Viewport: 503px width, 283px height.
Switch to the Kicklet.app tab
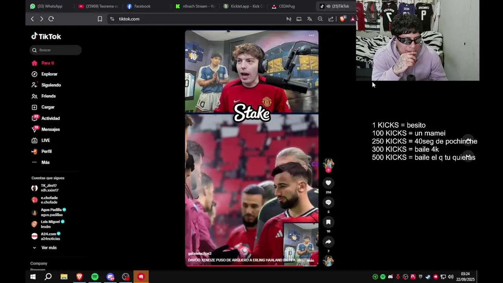(x=243, y=6)
